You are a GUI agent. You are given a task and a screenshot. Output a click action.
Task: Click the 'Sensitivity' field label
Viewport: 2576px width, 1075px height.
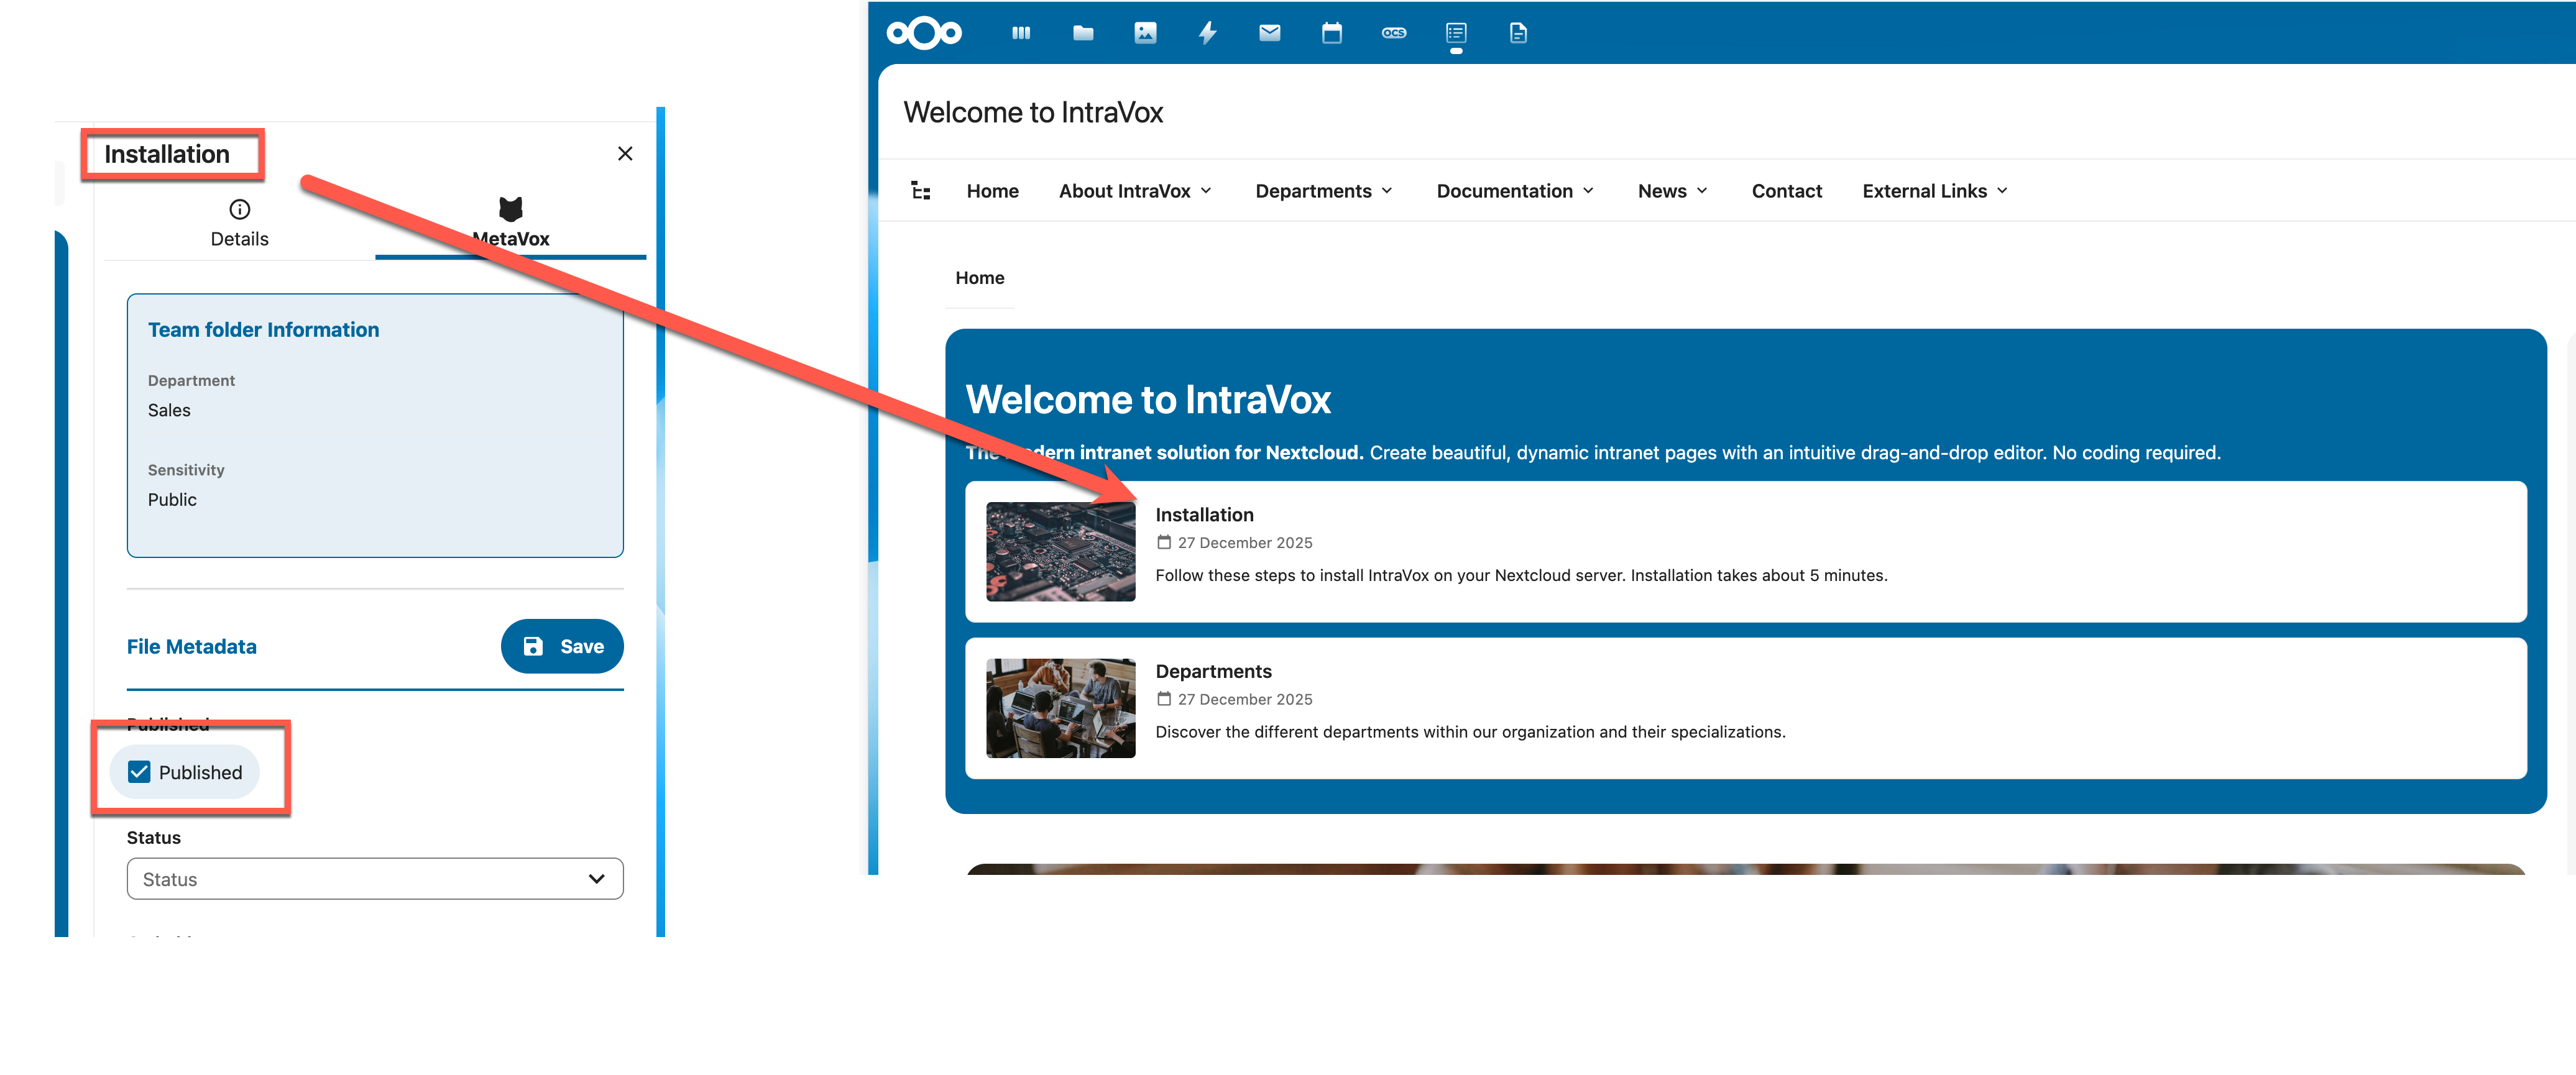click(x=186, y=470)
